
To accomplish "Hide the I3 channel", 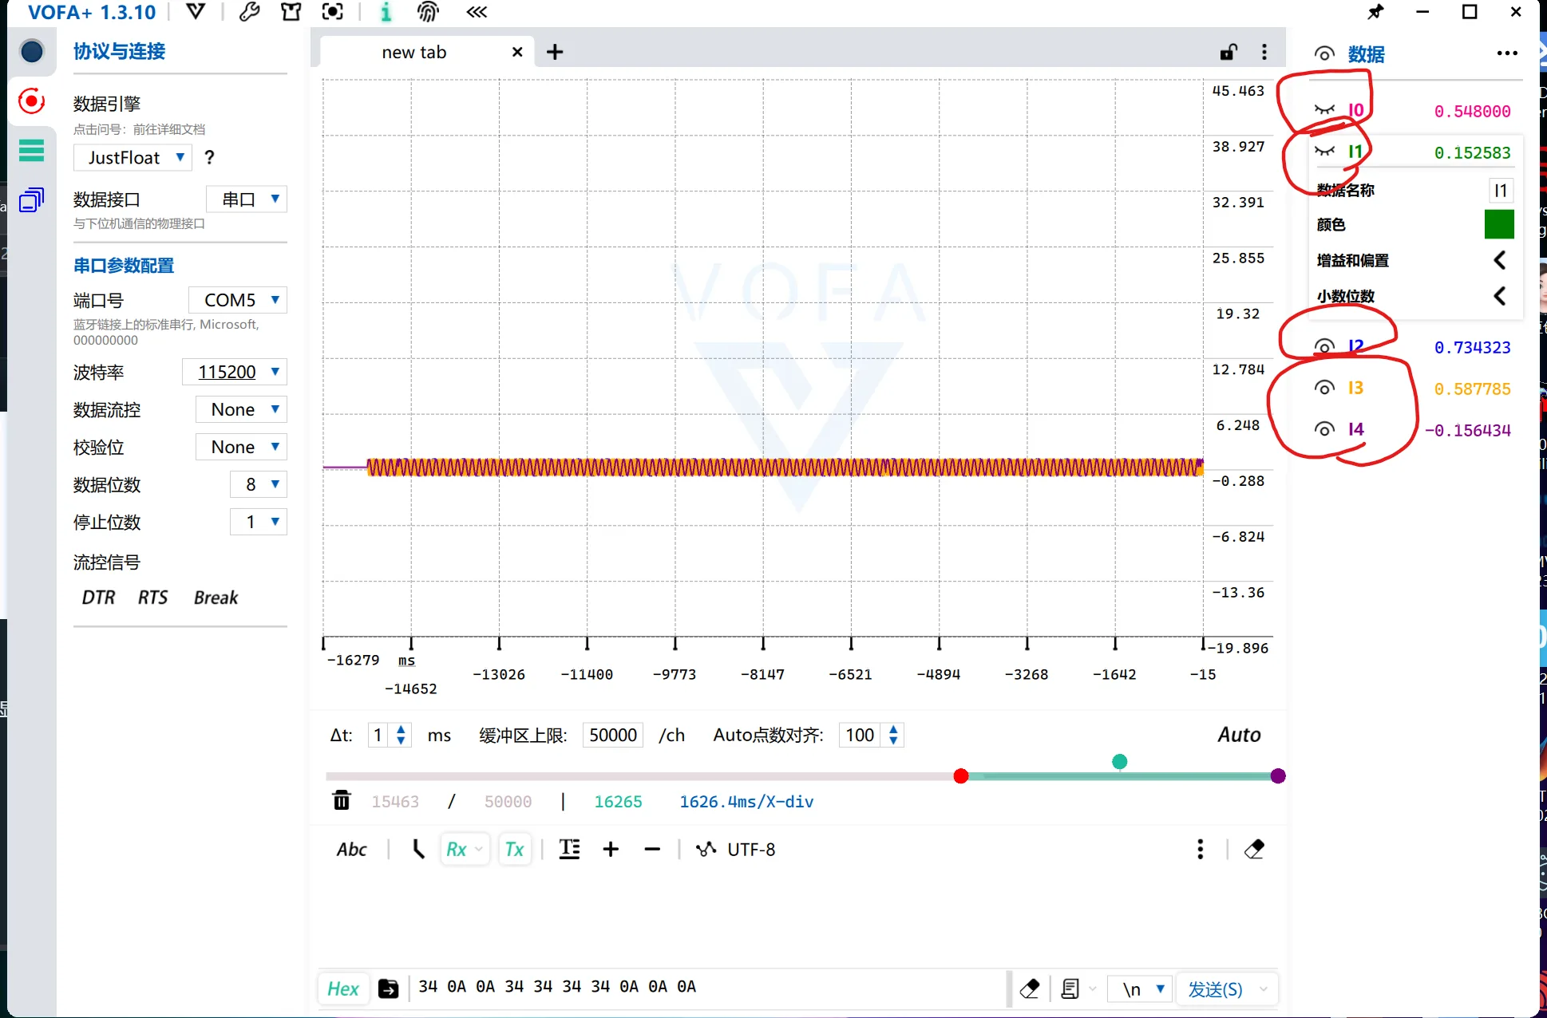I will tap(1325, 388).
